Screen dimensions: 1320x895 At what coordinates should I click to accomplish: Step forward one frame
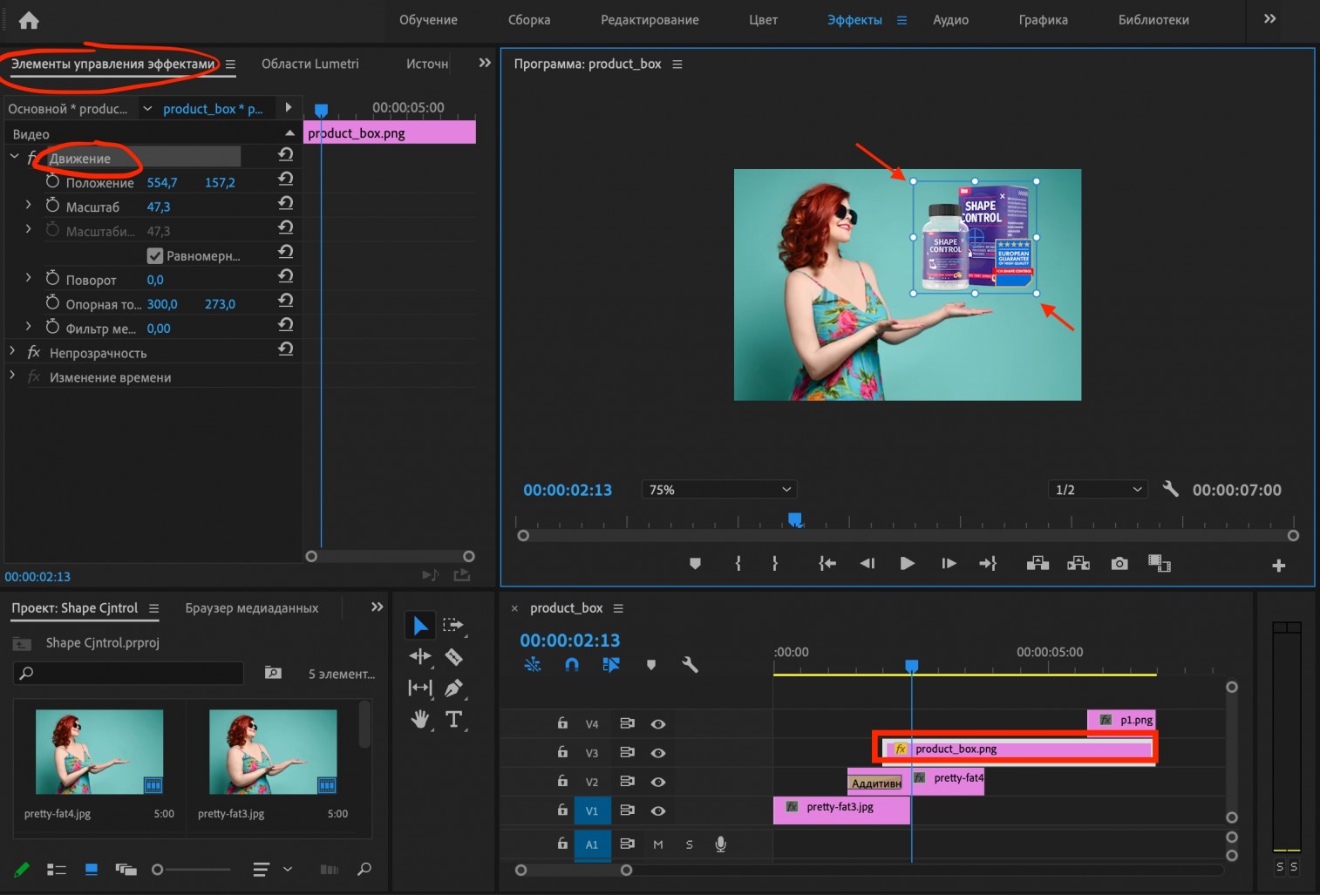click(x=949, y=564)
